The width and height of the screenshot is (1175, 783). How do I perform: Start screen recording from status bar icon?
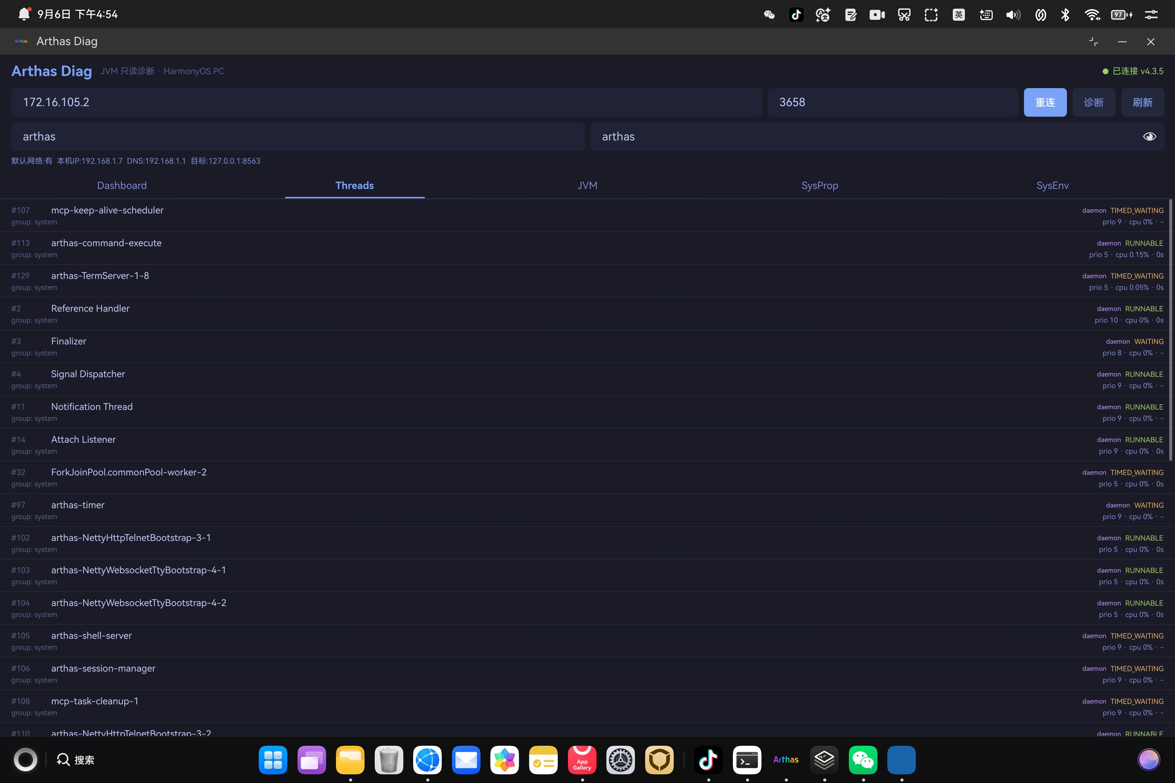pos(877,14)
